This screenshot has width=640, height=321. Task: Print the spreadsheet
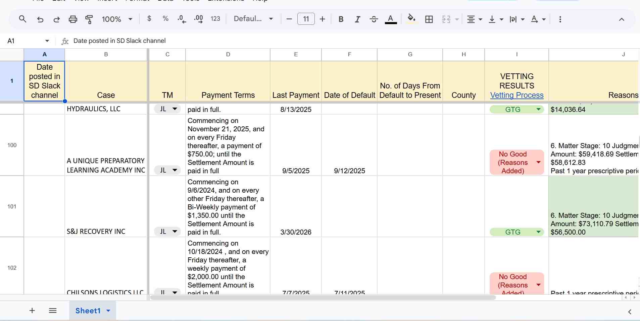click(73, 19)
